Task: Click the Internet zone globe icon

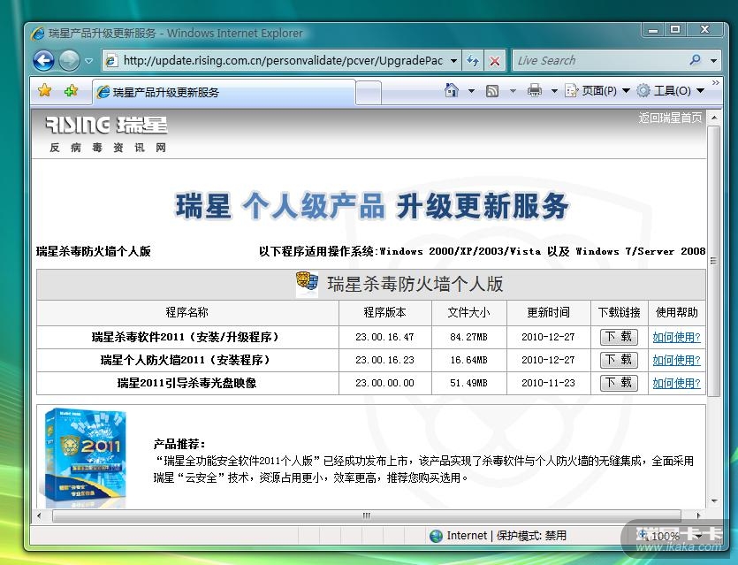Action: (437, 537)
